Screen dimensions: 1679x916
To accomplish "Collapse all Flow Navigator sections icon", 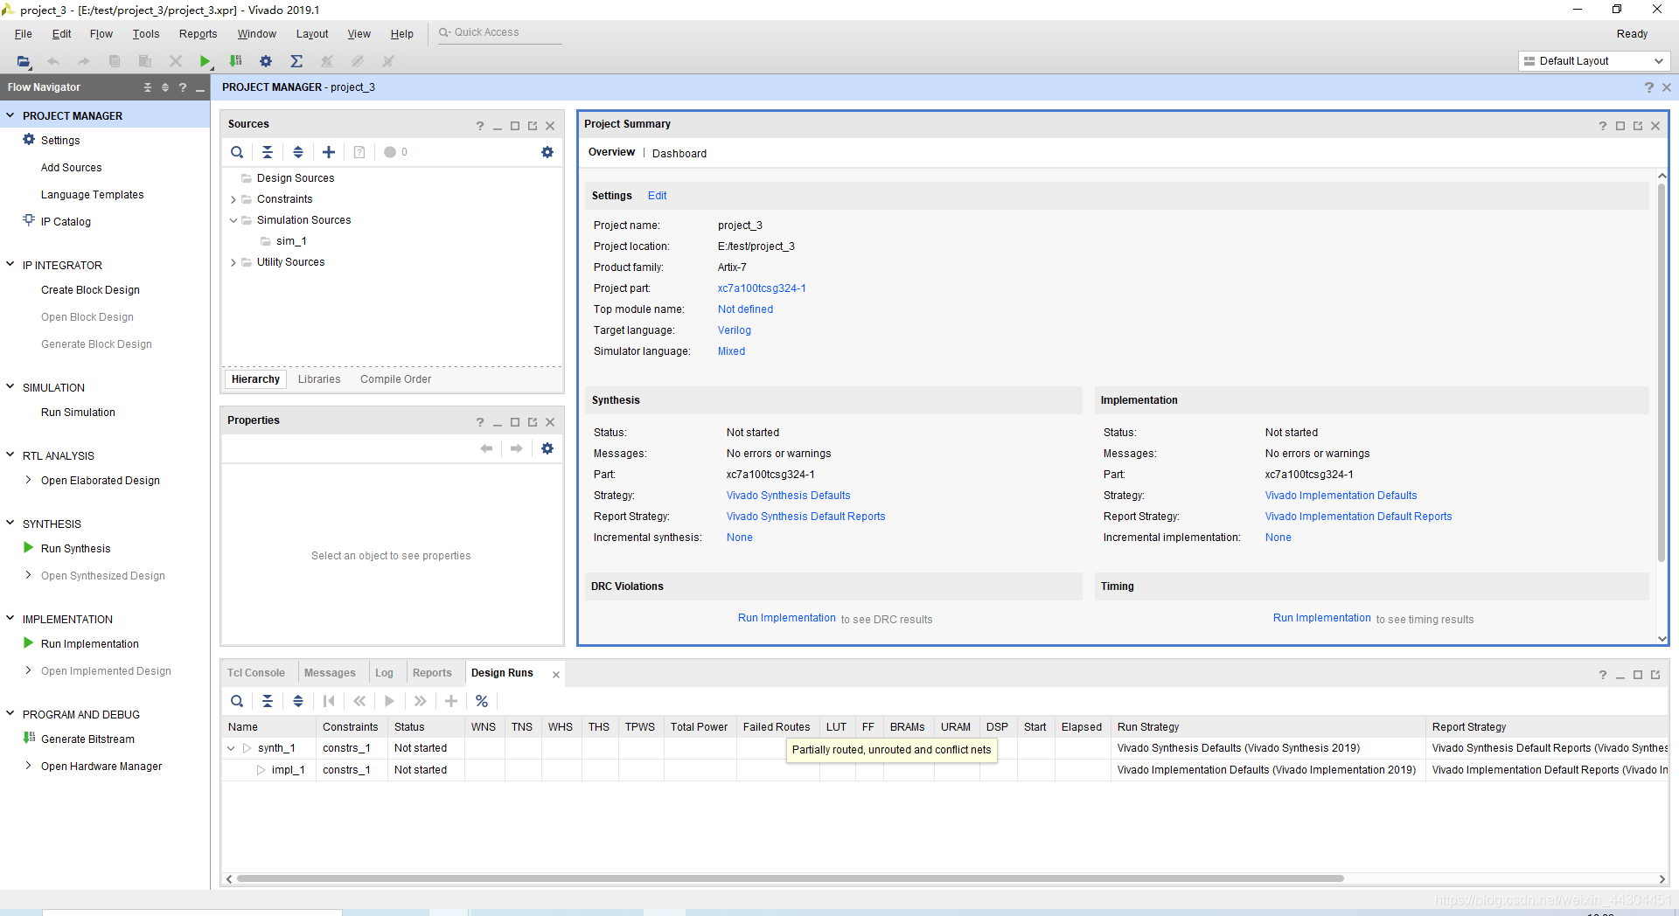I will click(x=147, y=87).
